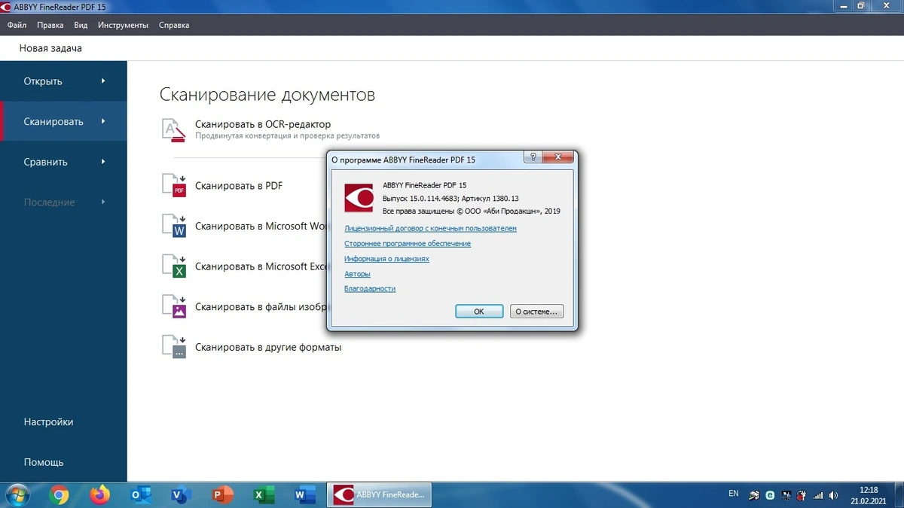Click the Сканировать в другие форматы label
Viewport: 904px width, 508px height.
click(268, 348)
